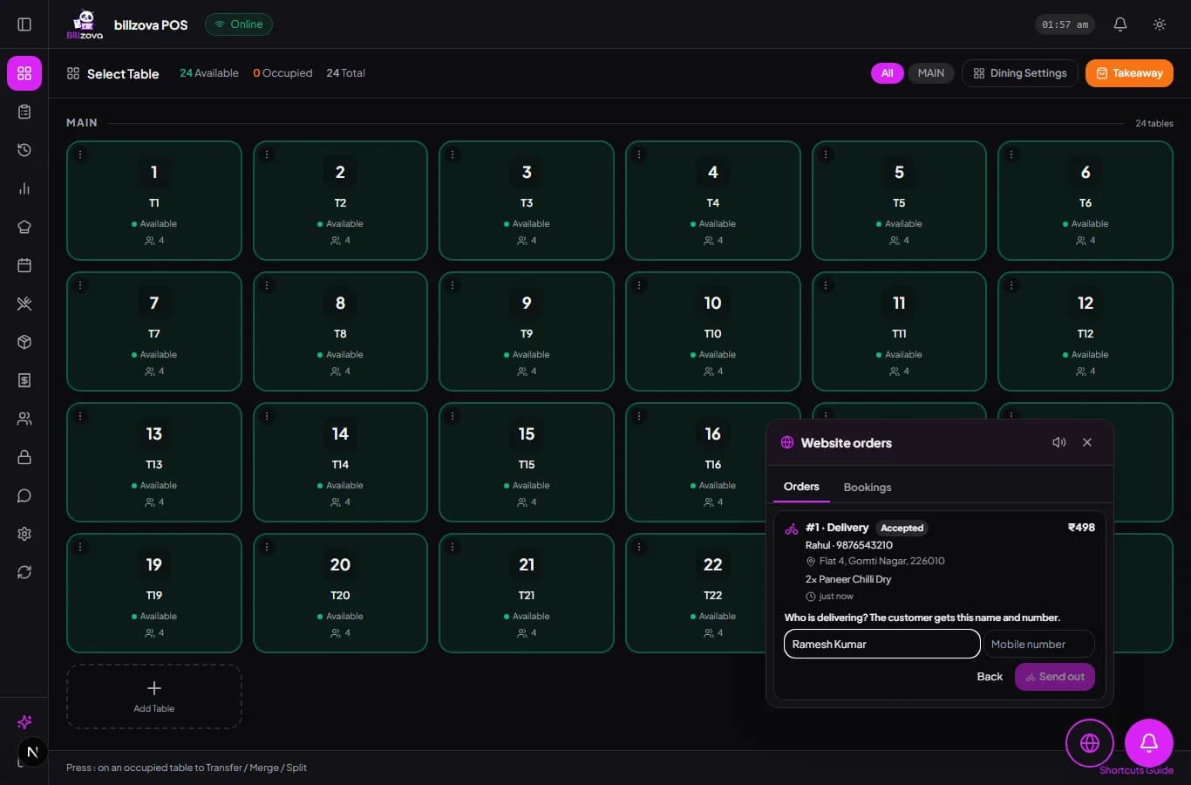Focus the Mobile number field
Screen dimensions: 1191x785
pyautogui.click(x=1039, y=644)
